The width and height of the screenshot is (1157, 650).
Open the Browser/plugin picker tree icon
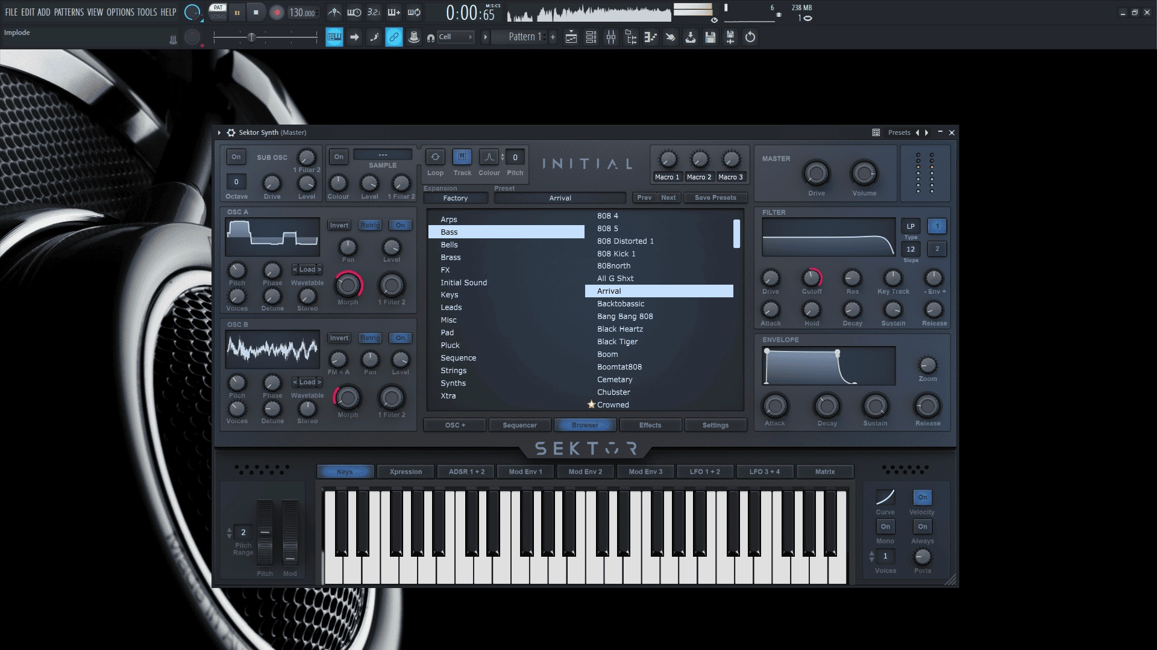[631, 37]
